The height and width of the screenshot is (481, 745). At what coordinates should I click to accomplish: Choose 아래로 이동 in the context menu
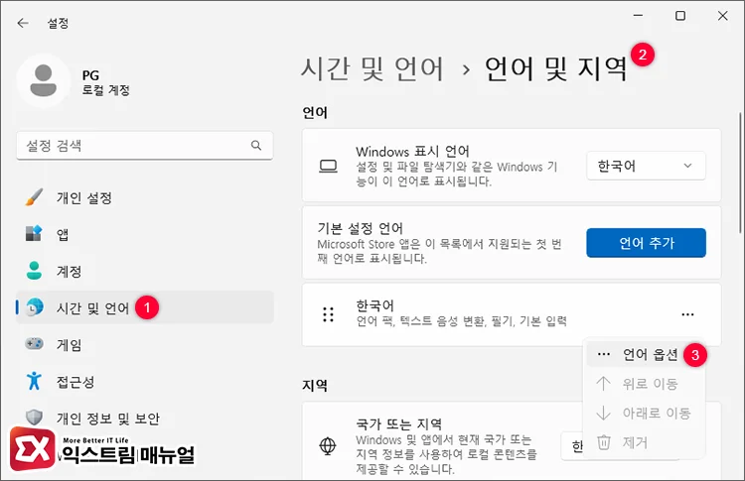click(x=645, y=413)
